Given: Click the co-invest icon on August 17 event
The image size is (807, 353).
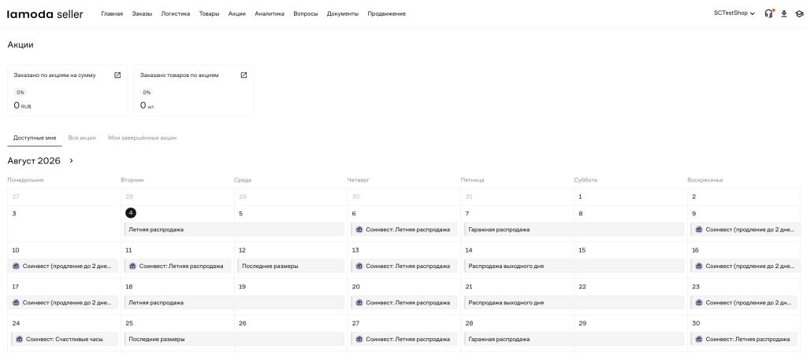Looking at the screenshot, I should pos(16,302).
